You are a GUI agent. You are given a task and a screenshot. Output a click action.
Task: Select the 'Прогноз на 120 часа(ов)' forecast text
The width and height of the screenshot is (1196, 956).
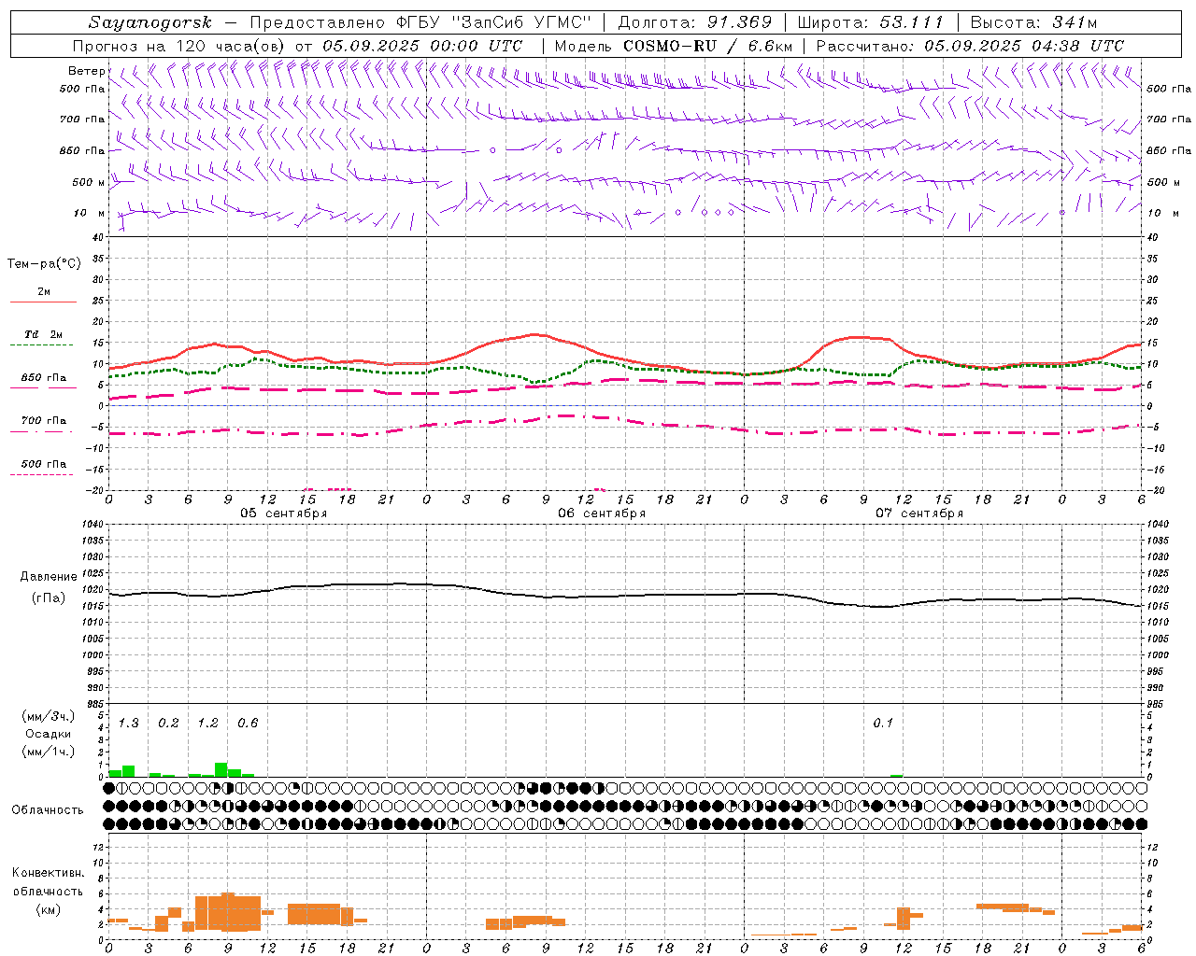pos(180,46)
